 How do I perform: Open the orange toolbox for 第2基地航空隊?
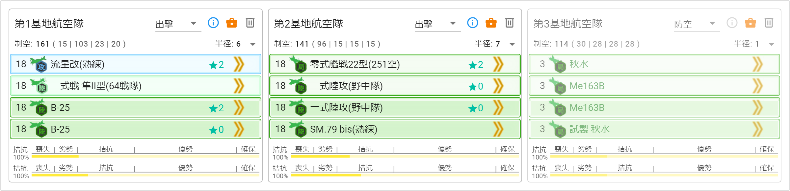pyautogui.click(x=491, y=23)
